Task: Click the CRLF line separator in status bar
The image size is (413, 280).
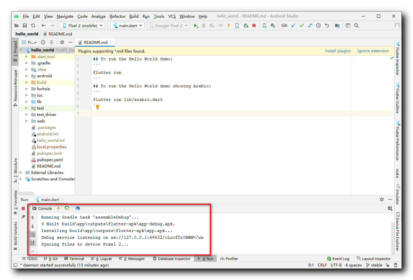Action: [x=322, y=265]
